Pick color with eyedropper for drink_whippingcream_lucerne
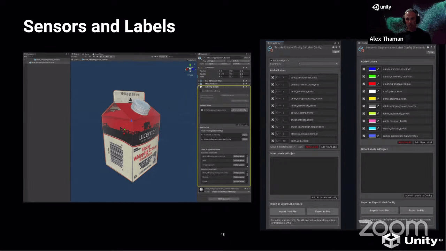This screenshot has width=446, height=251. [378, 106]
